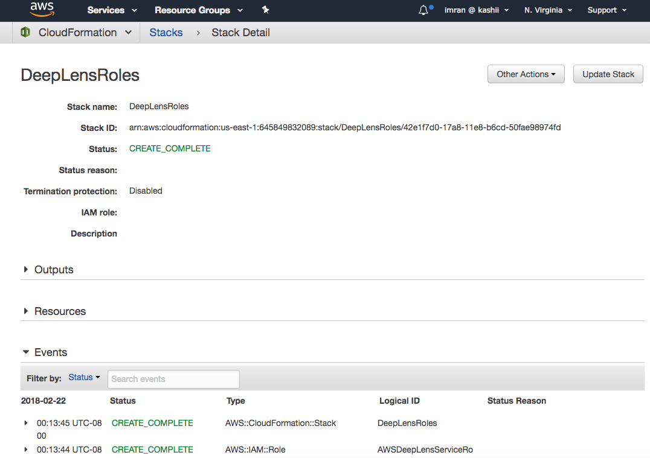Click the Type column header

coord(236,401)
